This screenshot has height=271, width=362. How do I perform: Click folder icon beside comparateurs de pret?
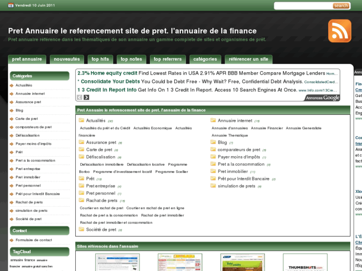[x=213, y=149]
